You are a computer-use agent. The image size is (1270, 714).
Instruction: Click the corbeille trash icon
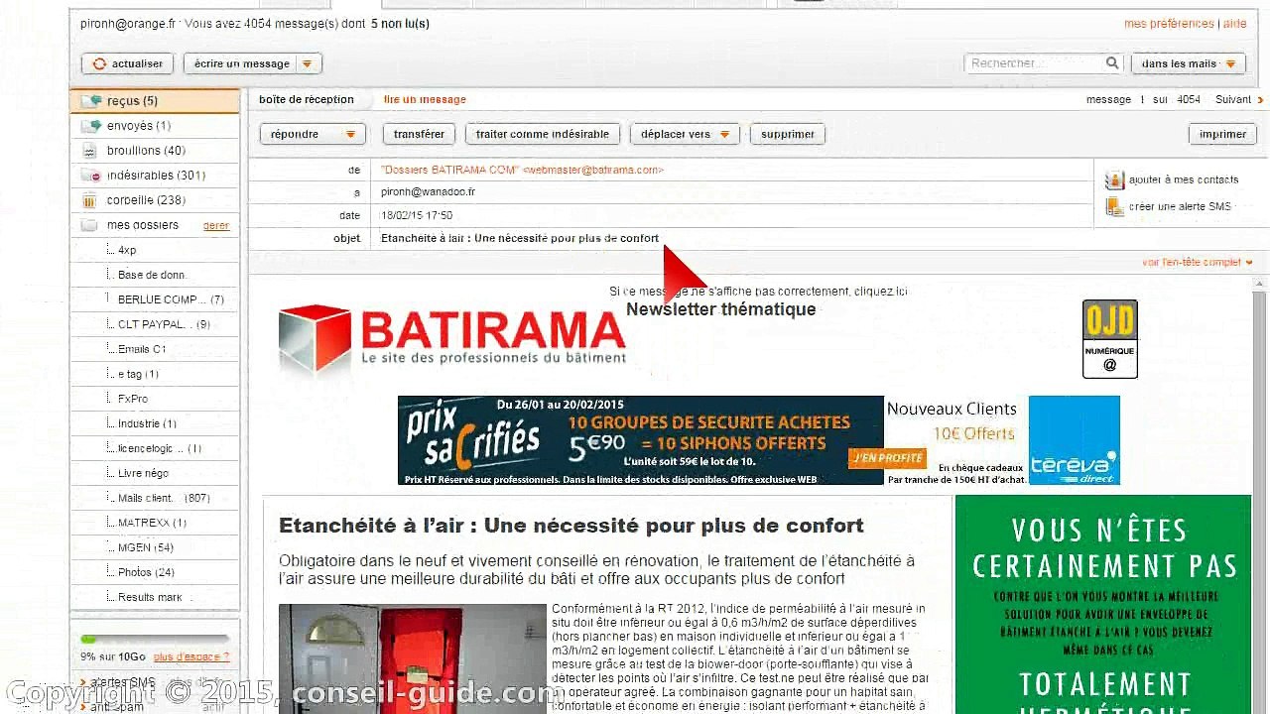tap(89, 200)
